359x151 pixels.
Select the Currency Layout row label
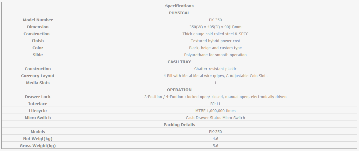click(38, 76)
